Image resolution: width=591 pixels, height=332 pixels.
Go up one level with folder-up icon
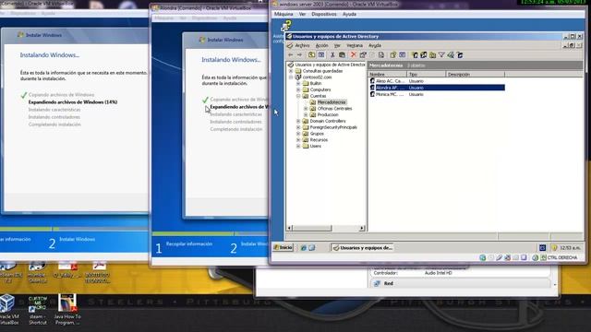tap(312, 55)
